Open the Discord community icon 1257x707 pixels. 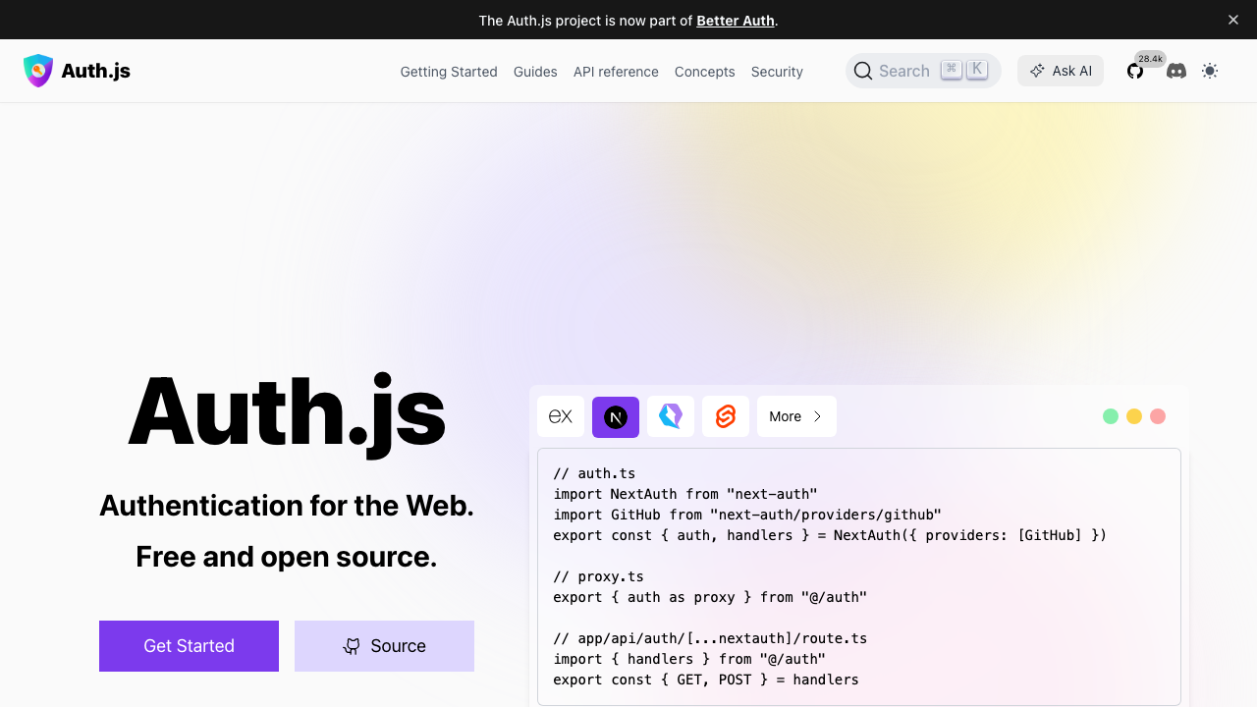[x=1176, y=71]
